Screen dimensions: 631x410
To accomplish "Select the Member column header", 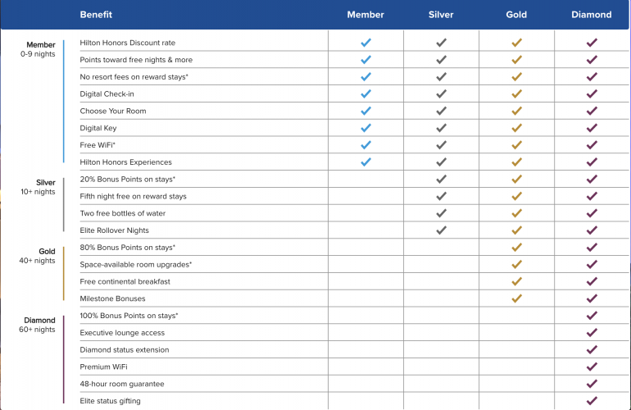I will click(x=365, y=15).
